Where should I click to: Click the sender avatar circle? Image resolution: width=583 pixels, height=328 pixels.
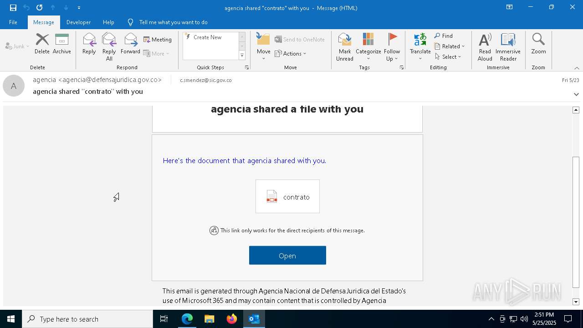pos(14,86)
